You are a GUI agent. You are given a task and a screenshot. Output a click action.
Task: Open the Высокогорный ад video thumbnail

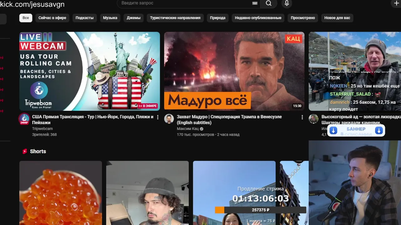click(355, 71)
